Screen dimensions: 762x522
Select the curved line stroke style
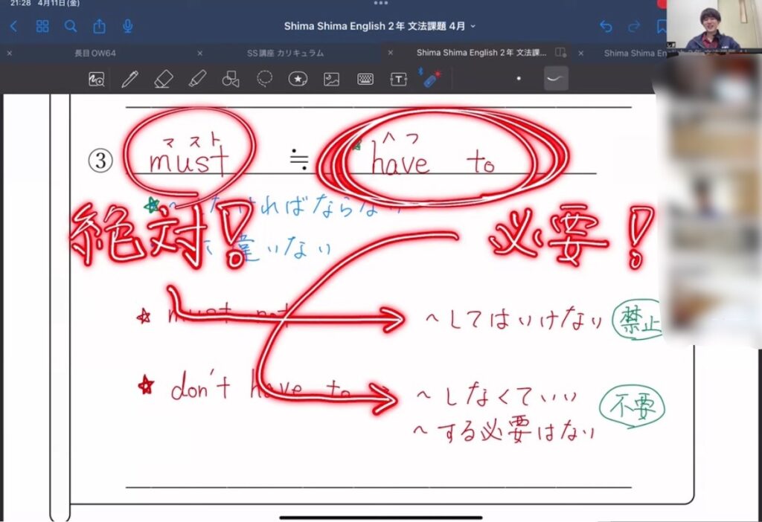coord(555,78)
